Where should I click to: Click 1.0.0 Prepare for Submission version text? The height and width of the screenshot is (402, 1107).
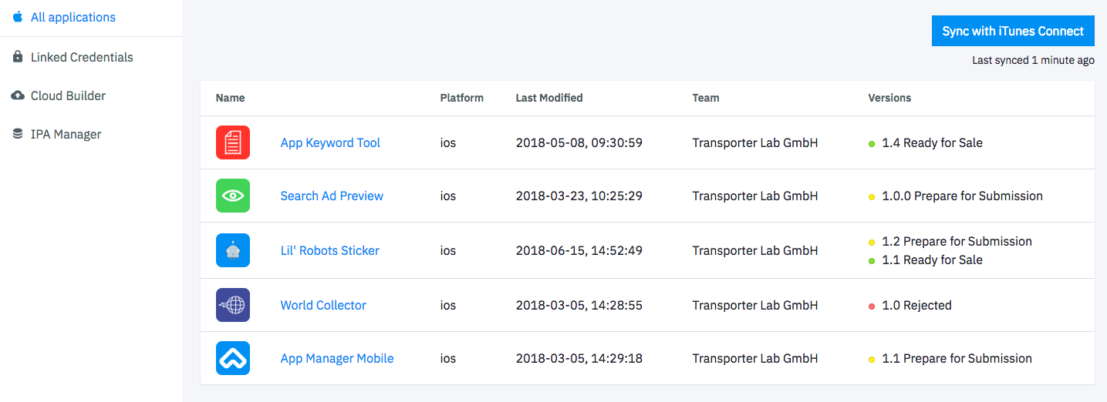962,196
